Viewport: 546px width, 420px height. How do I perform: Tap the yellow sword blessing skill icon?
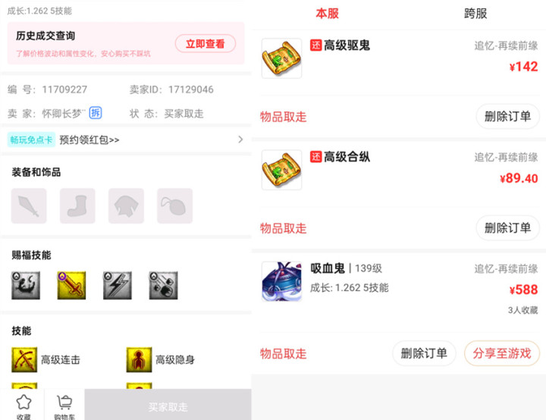tap(71, 285)
